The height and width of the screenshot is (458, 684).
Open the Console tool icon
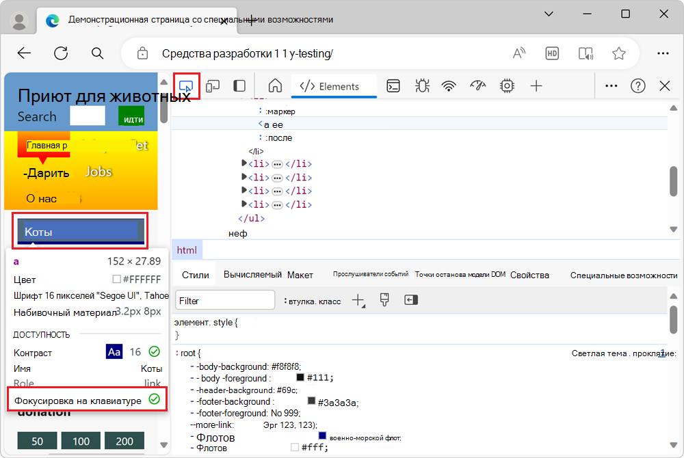(x=393, y=86)
